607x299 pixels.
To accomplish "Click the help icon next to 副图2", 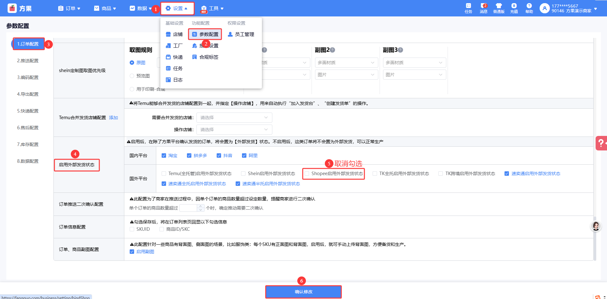I will click(332, 50).
